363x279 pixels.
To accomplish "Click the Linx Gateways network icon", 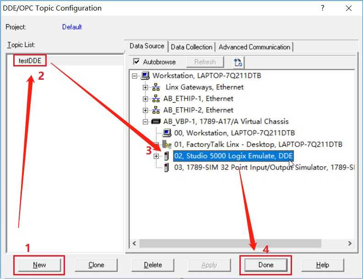I will pyautogui.click(x=156, y=87).
